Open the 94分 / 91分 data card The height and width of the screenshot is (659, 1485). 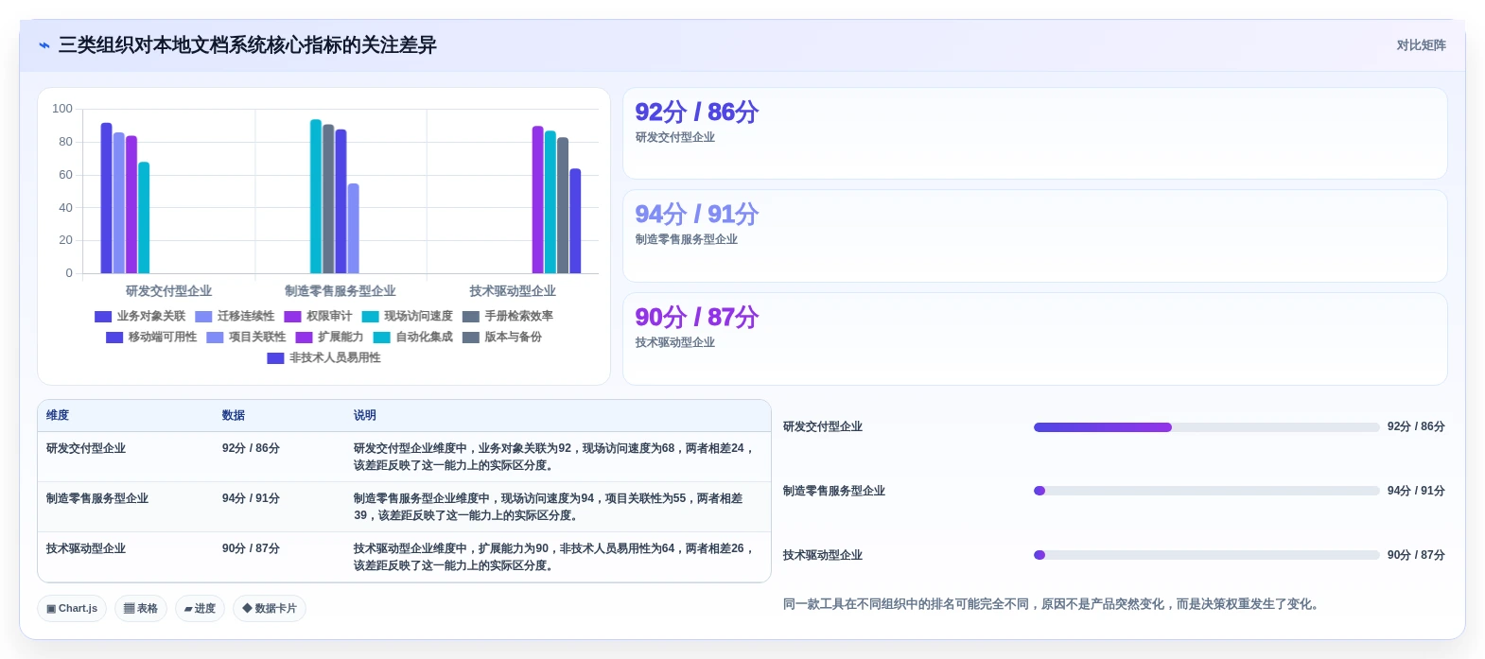point(1035,236)
